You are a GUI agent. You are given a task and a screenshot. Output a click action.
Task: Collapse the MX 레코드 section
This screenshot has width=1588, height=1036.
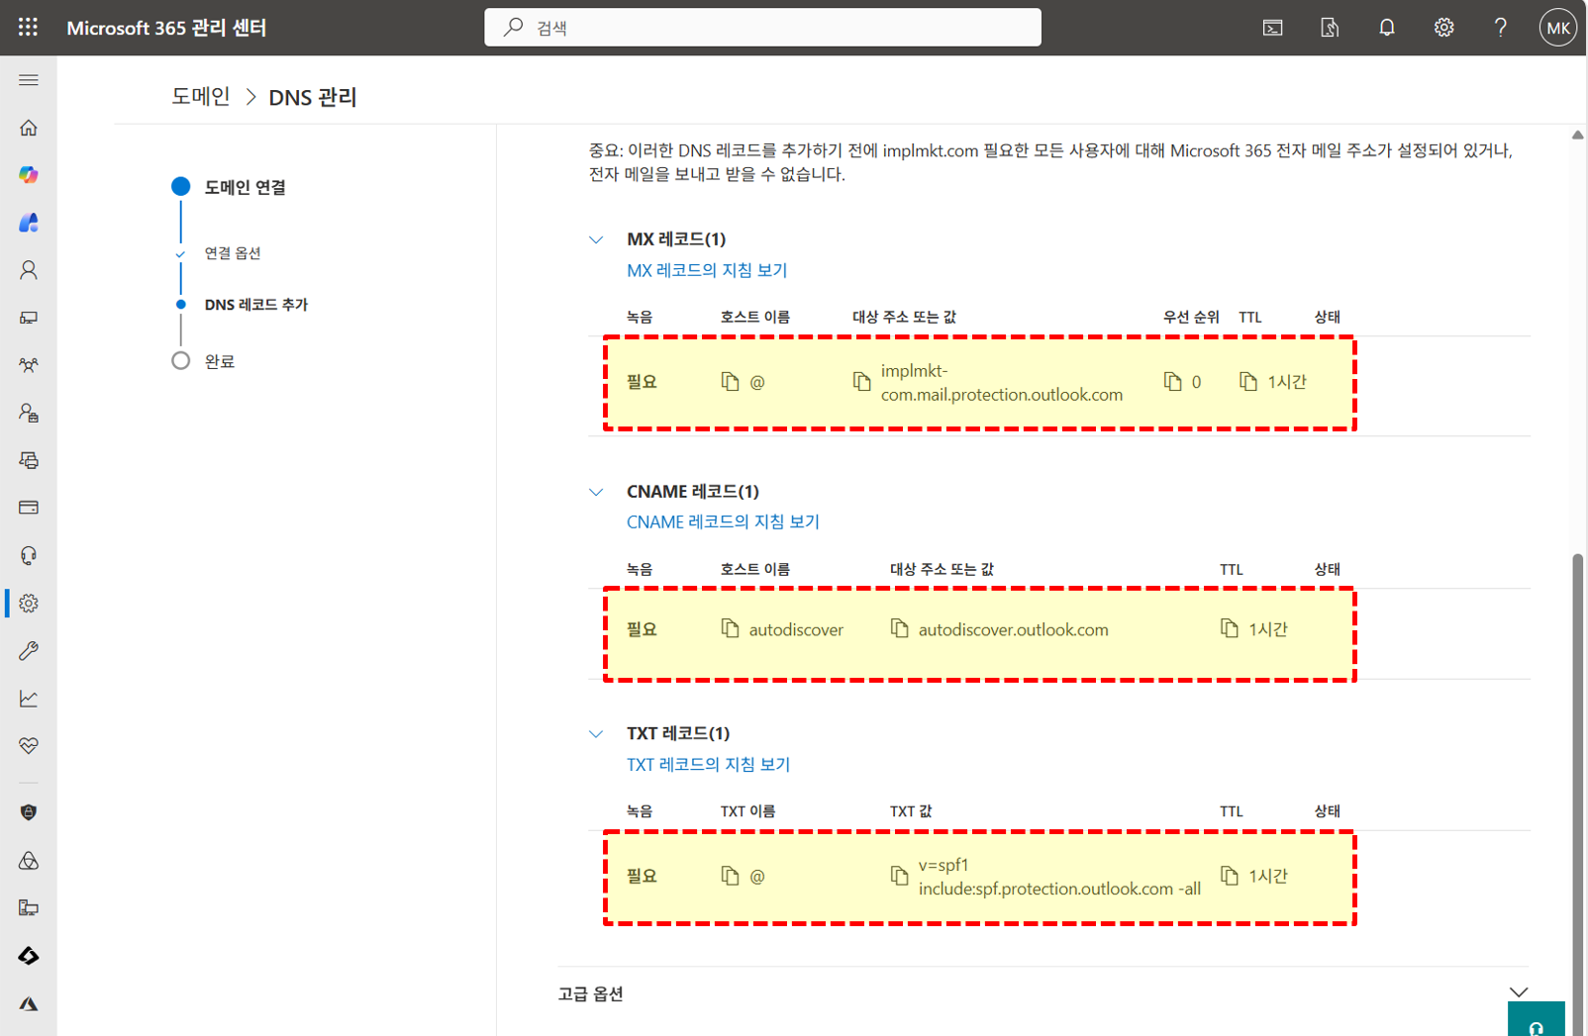pos(596,239)
